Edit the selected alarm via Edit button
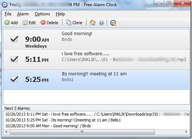 pos(29,23)
